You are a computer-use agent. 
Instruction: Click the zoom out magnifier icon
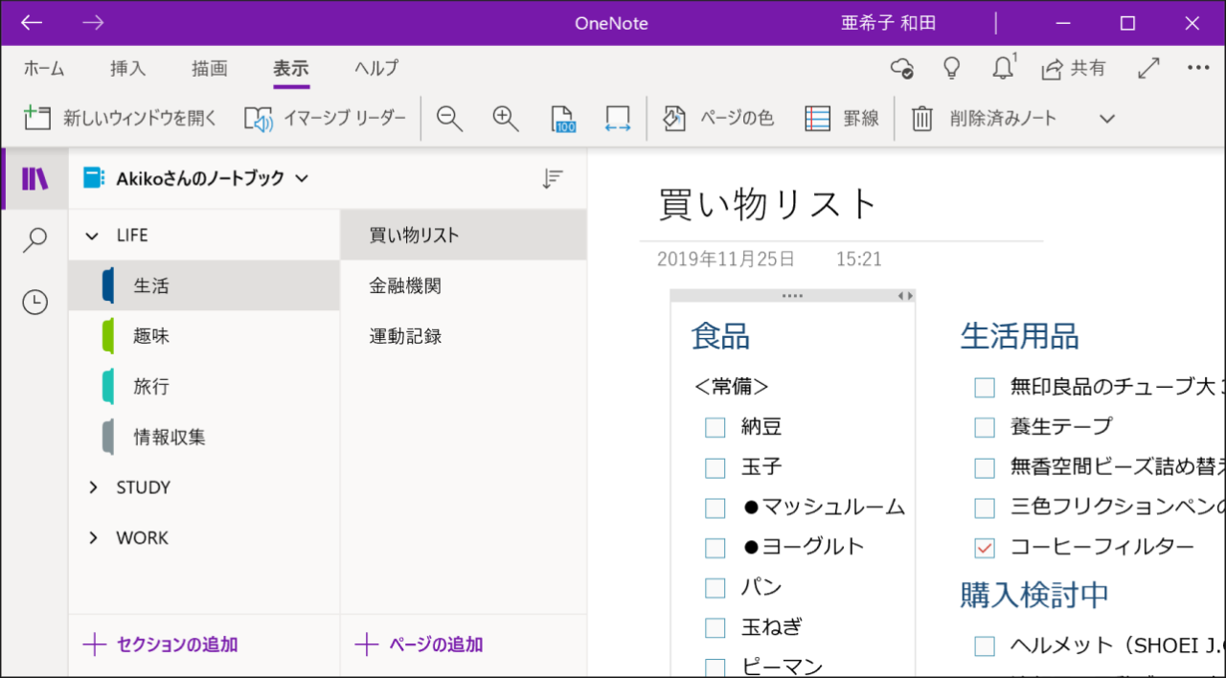coord(449,119)
